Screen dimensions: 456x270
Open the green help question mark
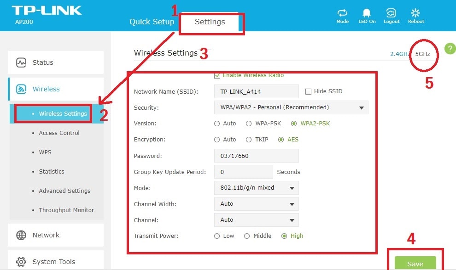coord(450,48)
